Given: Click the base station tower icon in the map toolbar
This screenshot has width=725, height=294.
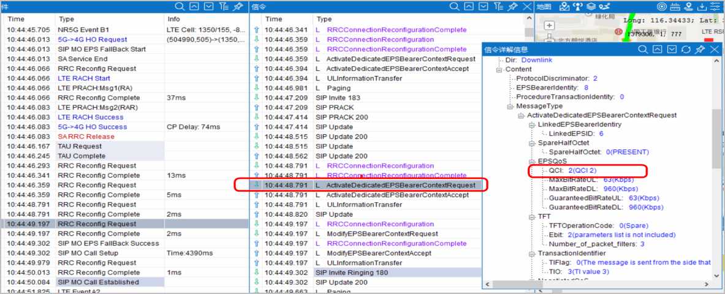Looking at the screenshot, I should pos(577,7).
